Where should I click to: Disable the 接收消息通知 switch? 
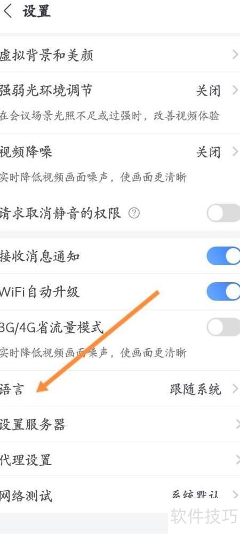pos(223,256)
